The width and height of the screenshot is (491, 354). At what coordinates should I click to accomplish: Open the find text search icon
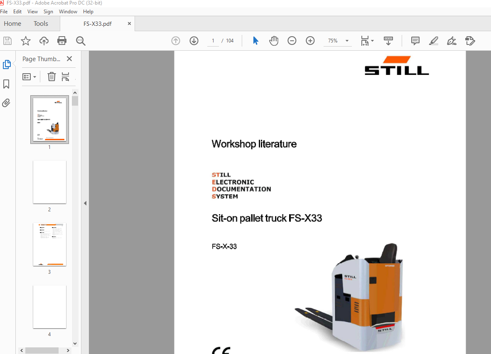[81, 41]
